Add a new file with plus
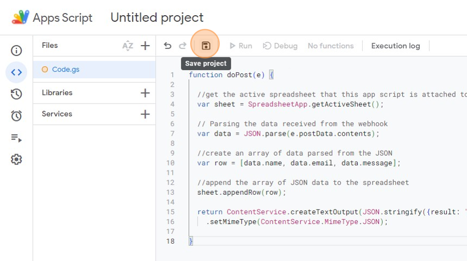Screen dimensions: 467x261 [145, 46]
